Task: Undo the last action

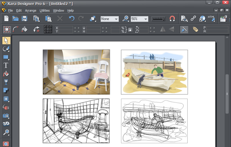Action: tap(72, 19)
